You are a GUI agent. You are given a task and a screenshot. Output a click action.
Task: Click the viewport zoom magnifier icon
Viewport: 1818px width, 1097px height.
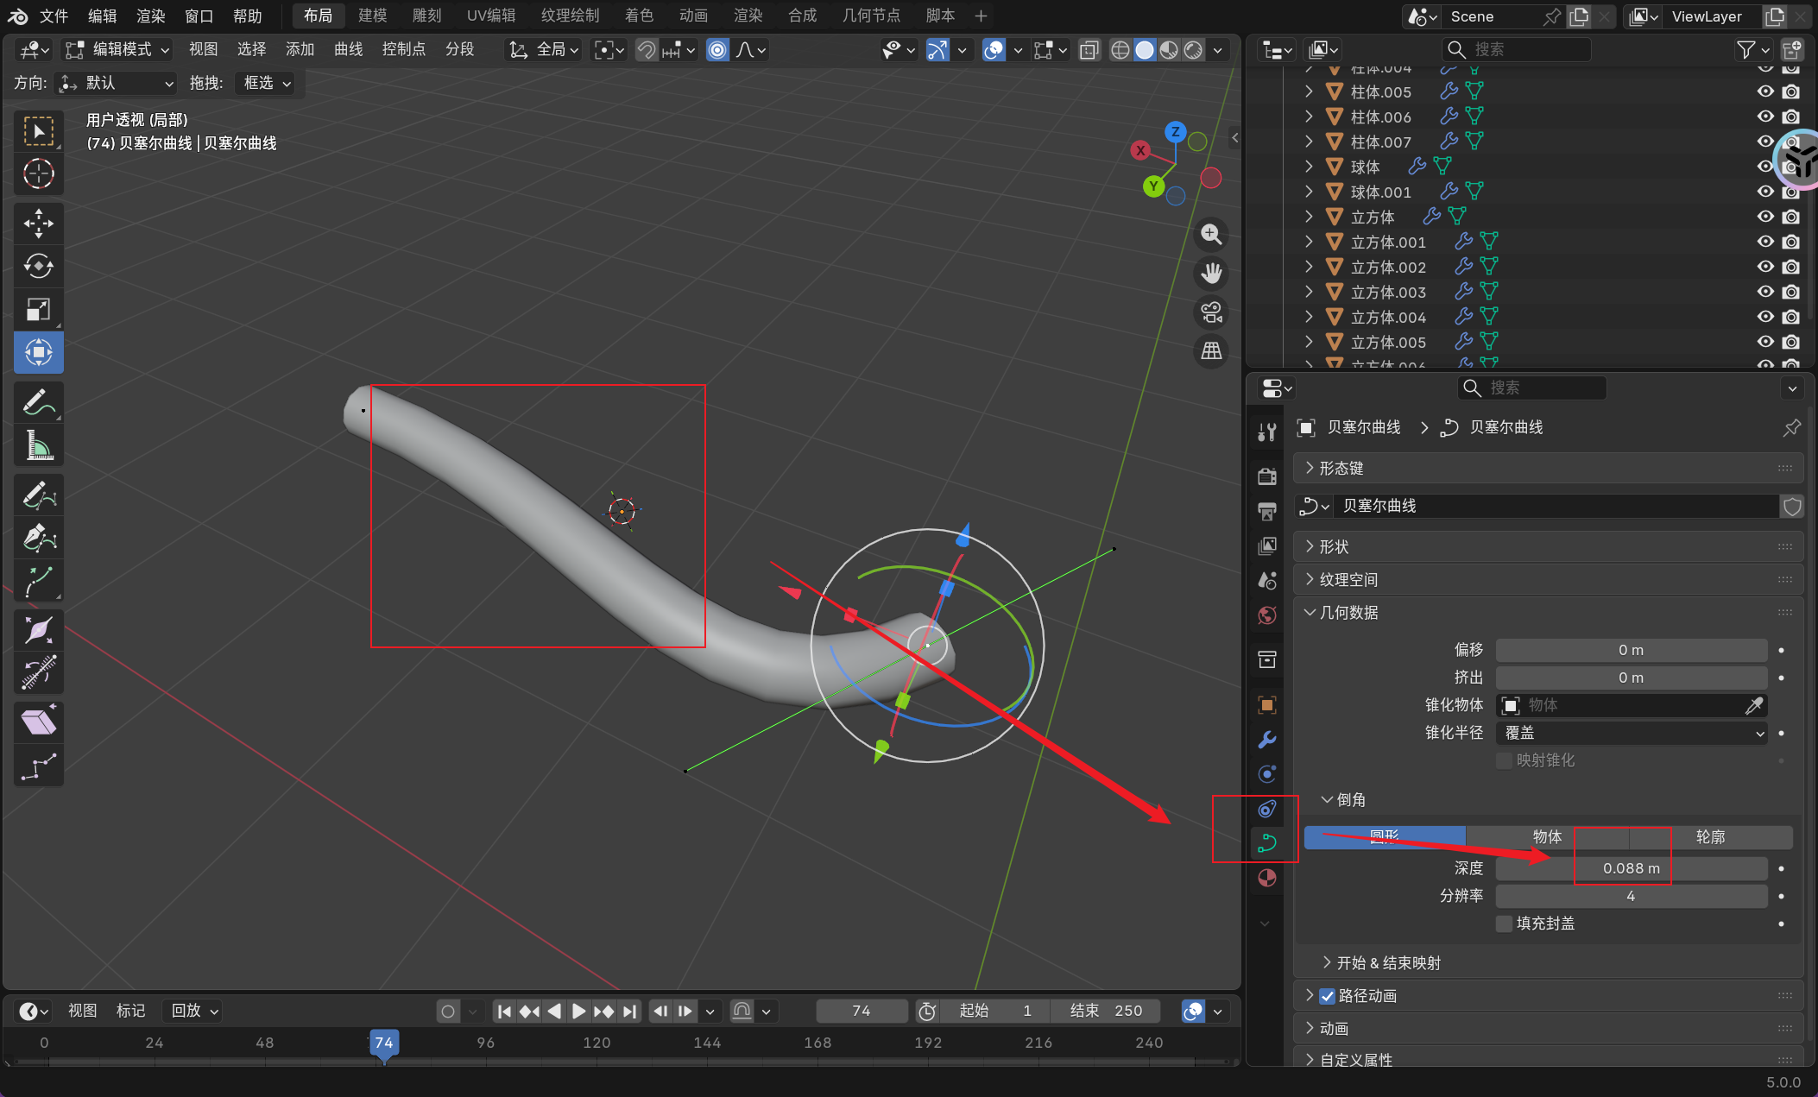[1211, 234]
